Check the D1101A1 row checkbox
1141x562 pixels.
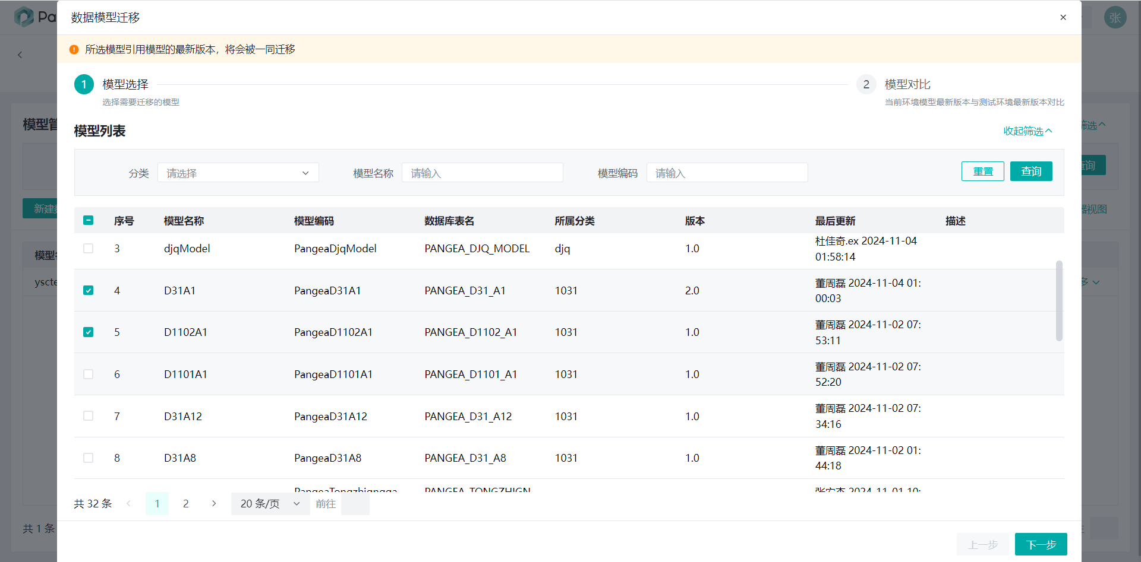point(88,374)
